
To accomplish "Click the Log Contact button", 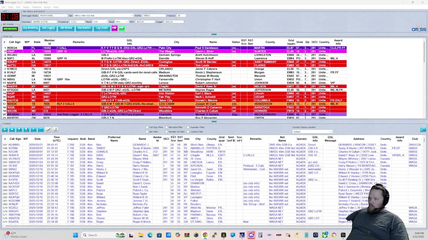I will coord(102,28).
